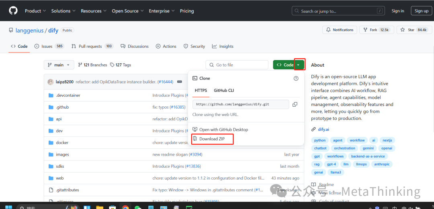
Task: Click the python topic tag
Action: pyautogui.click(x=320, y=140)
